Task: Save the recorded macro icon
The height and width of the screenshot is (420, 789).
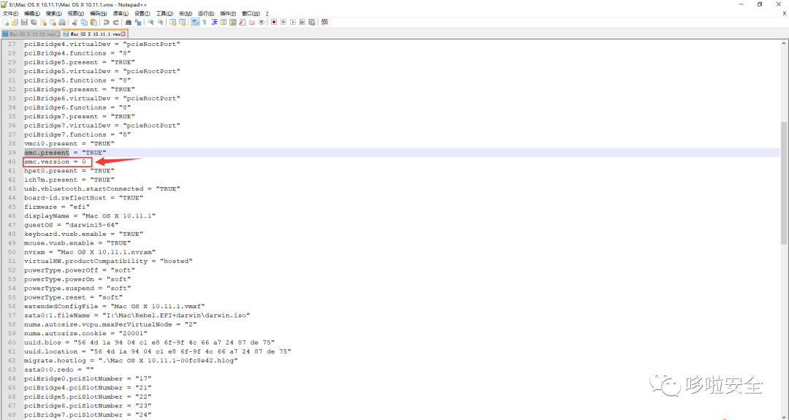Action: coord(312,22)
